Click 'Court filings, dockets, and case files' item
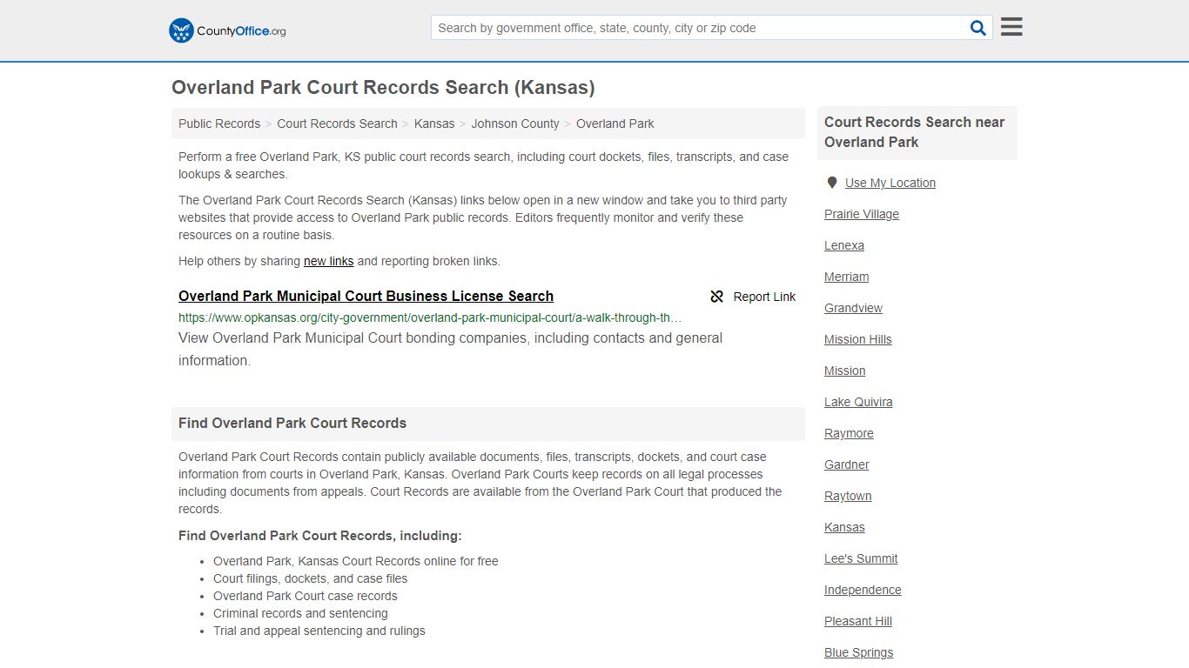This screenshot has width=1189, height=668. coord(310,578)
